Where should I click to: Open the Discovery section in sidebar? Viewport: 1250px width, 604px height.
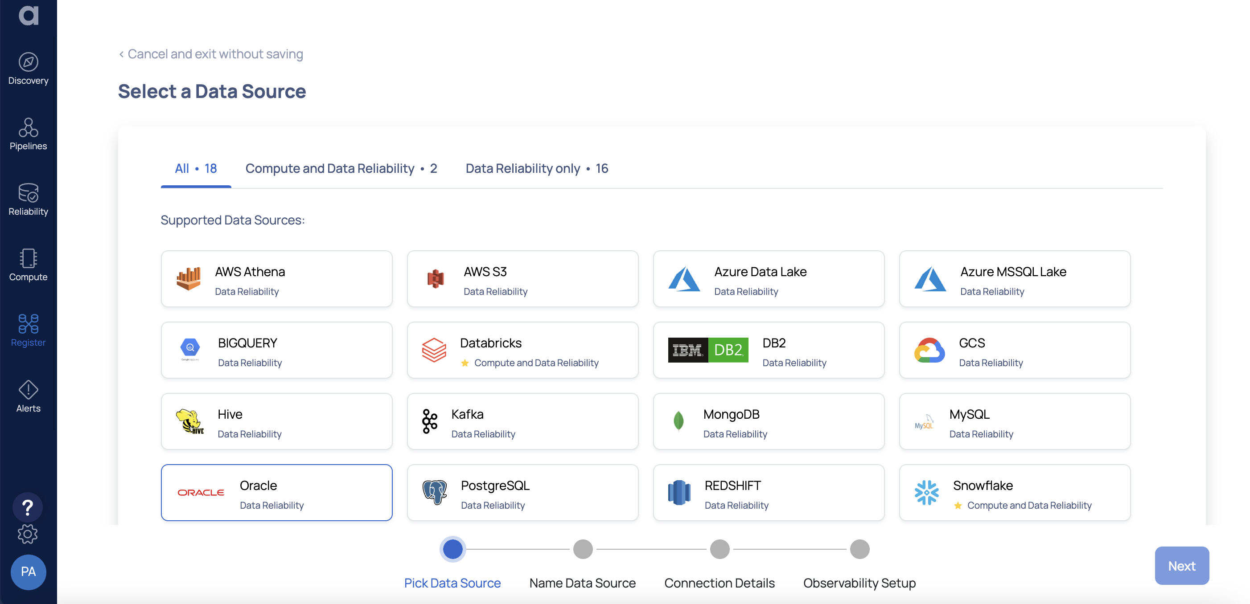click(28, 69)
